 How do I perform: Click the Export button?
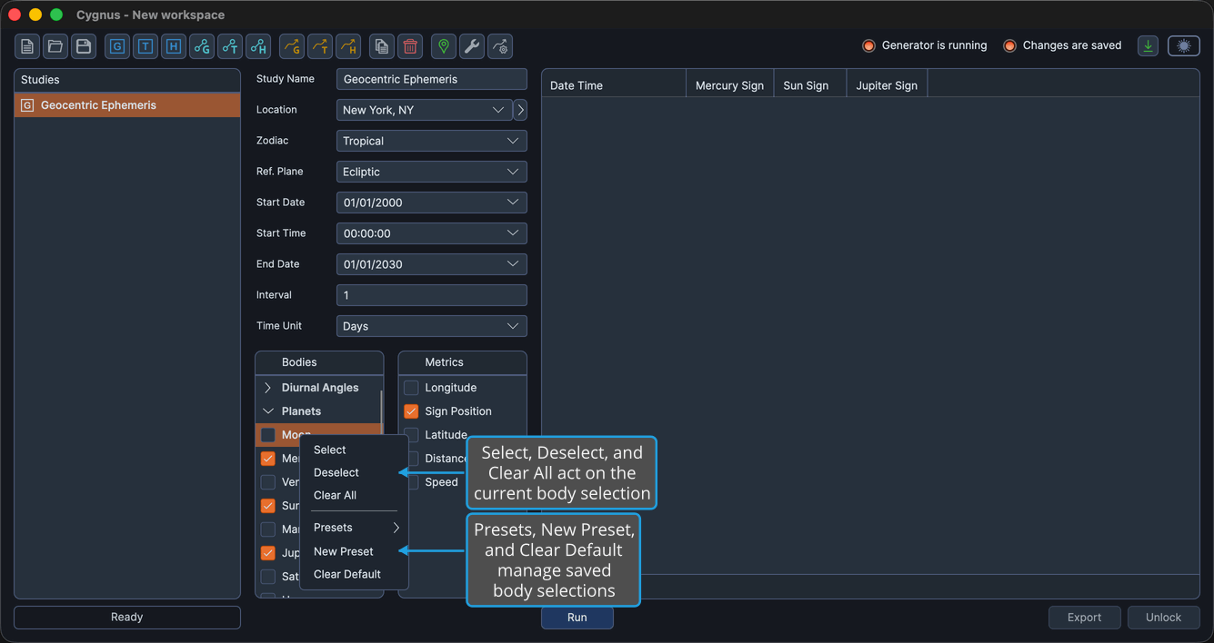[1084, 618]
